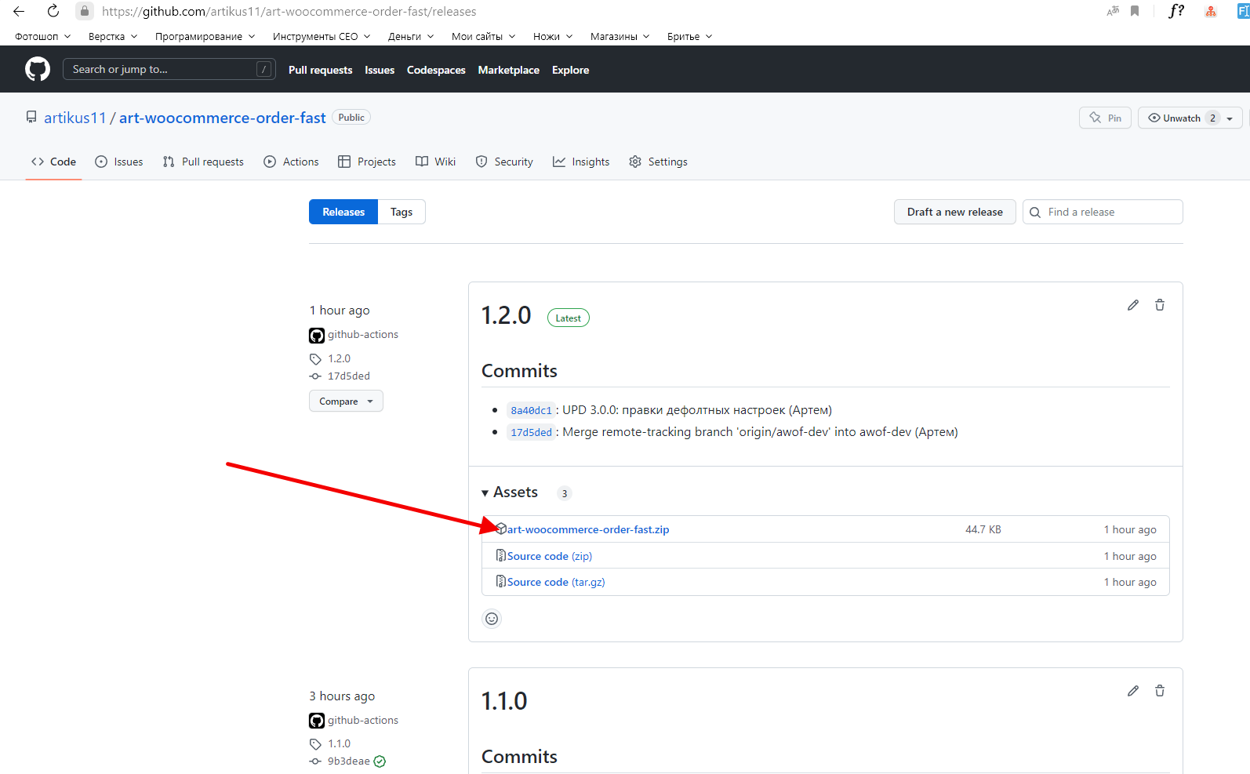Select the Releases tab
Viewport: 1250px width, 774px height.
pos(343,212)
